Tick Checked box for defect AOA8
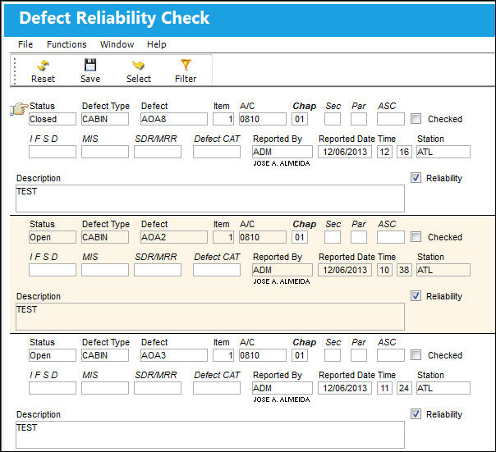 click(x=416, y=119)
